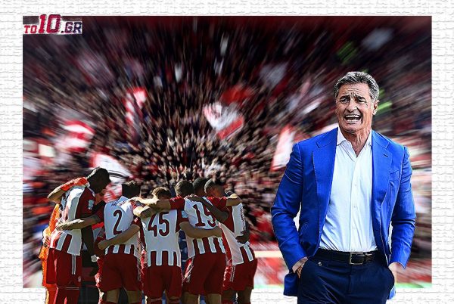
Task: Click the red shorts of player 45
Action: pos(162,280)
